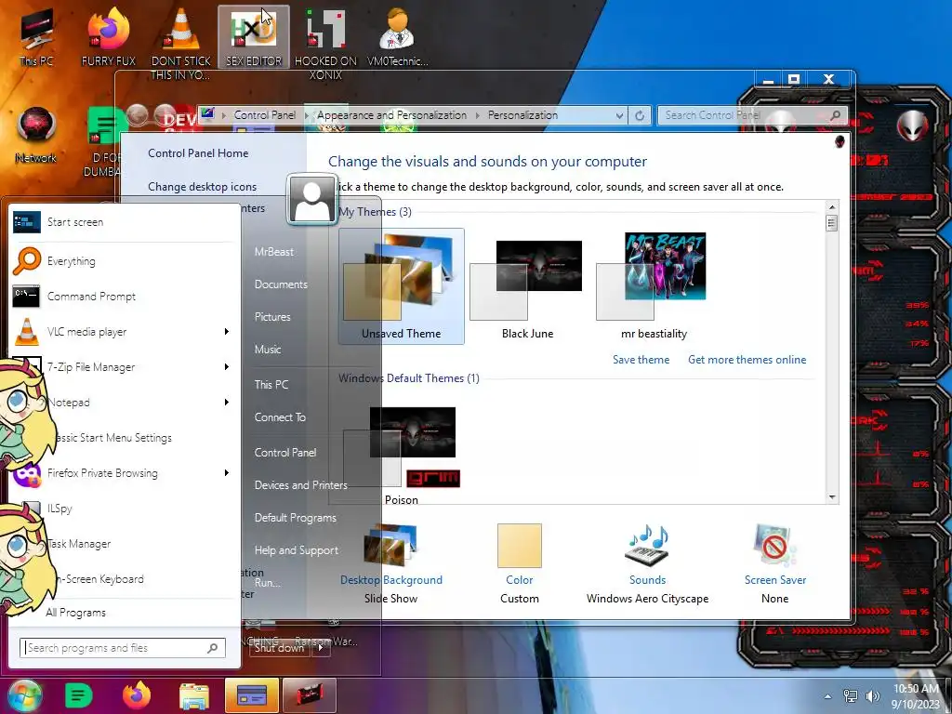Expand the 7-Zip File Manager submenu arrow

[227, 366]
